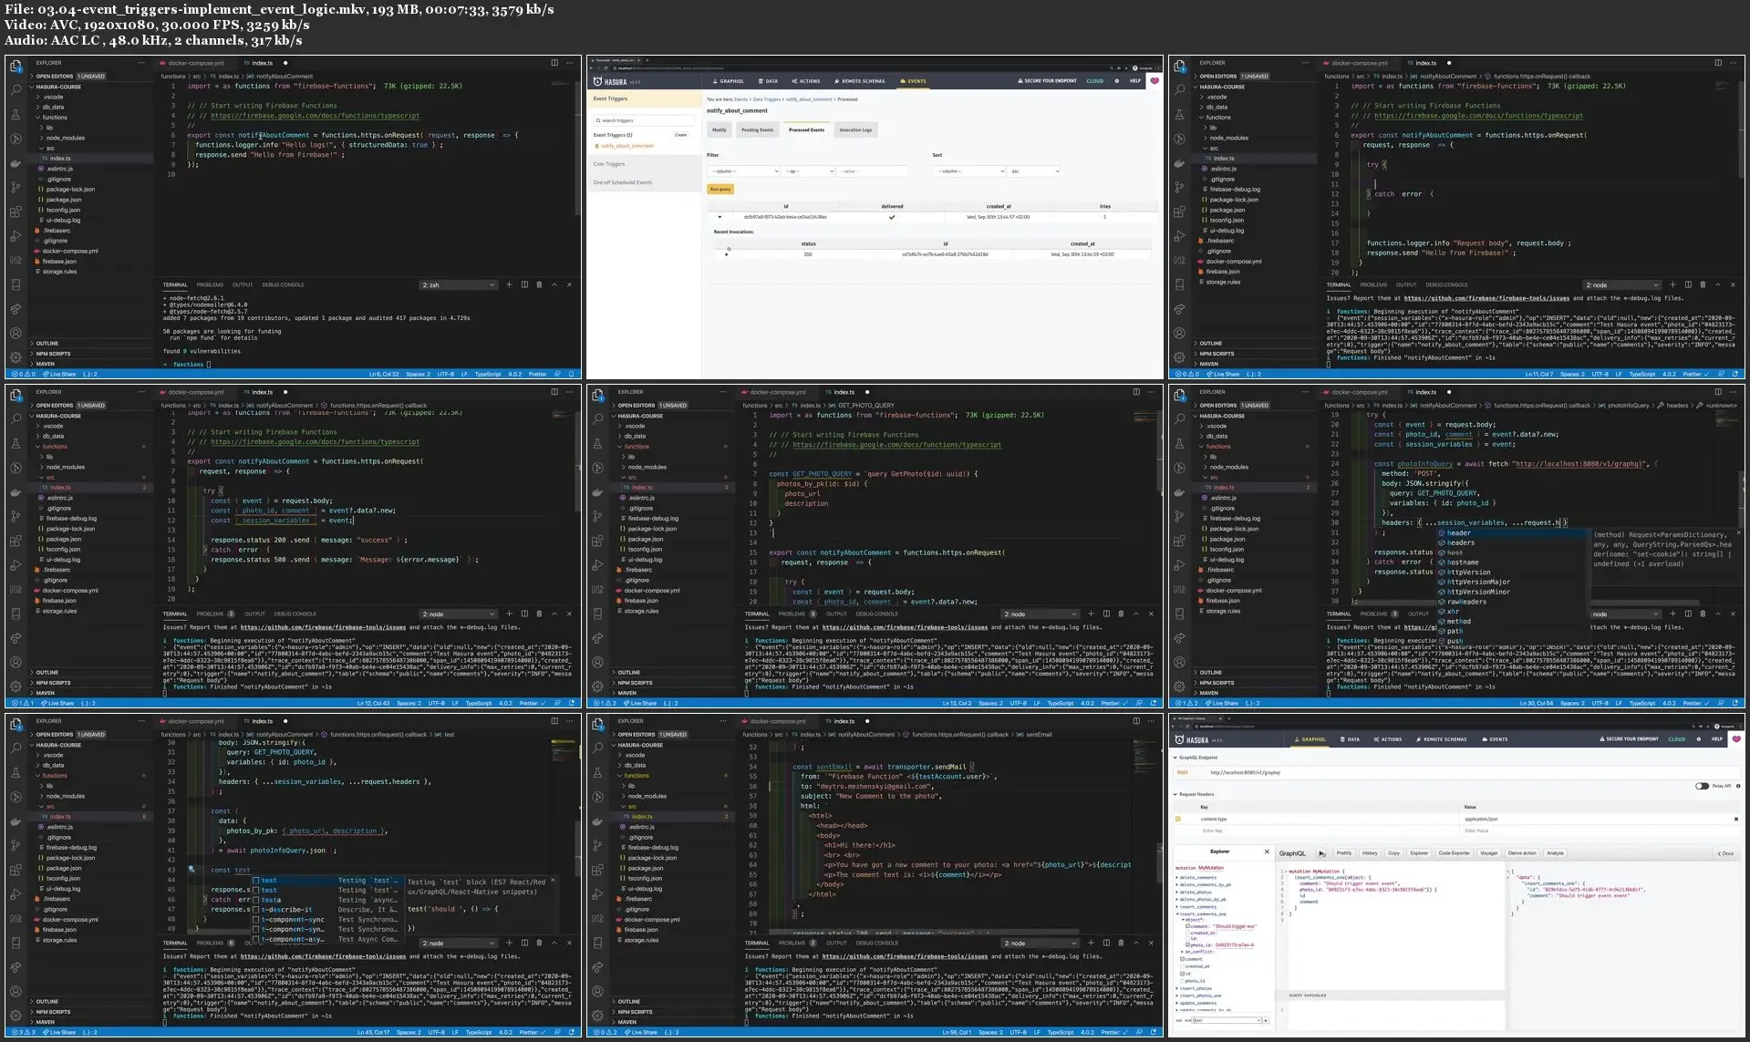Open the Filter operator dropdown
Image resolution: width=1750 pixels, height=1042 pixels.
point(807,171)
